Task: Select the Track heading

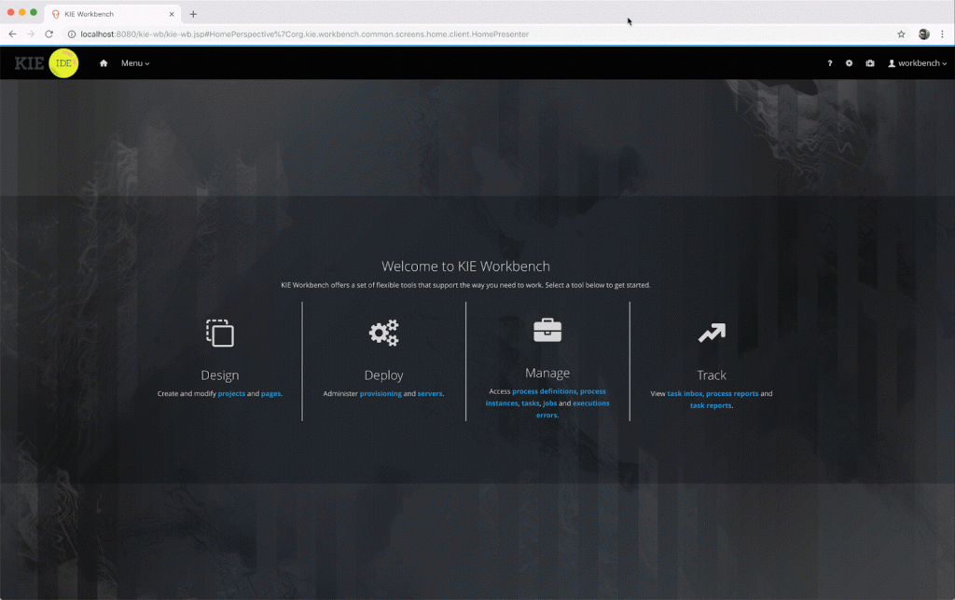Action: coord(712,375)
